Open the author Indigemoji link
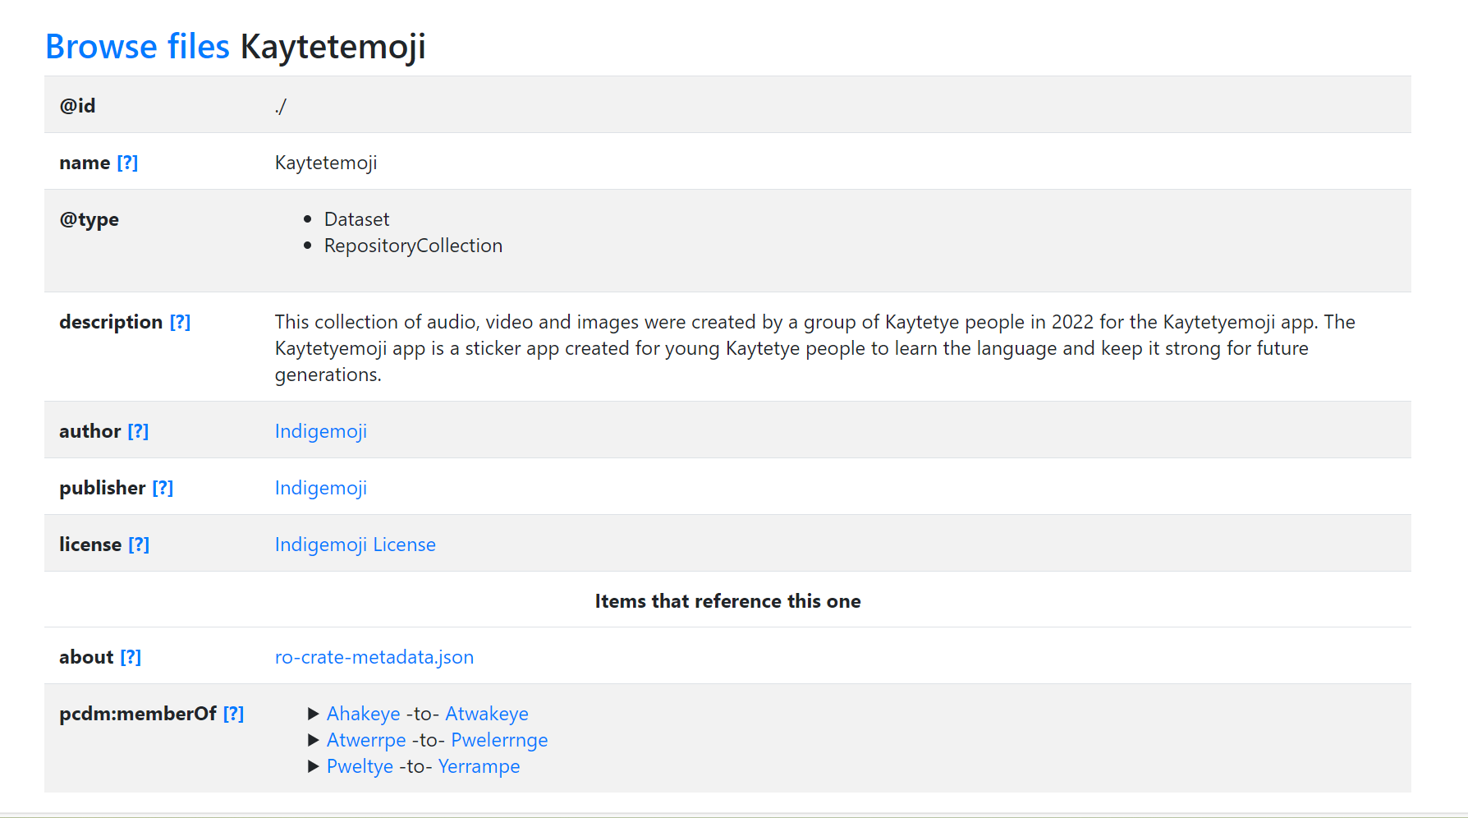Screen dimensions: 1468x818 click(321, 431)
